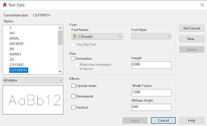Select the AVANT style

point(15,54)
